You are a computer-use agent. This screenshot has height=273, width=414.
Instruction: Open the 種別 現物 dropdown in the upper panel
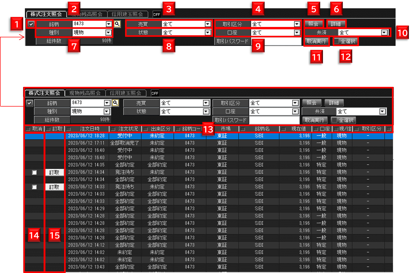pos(108,32)
